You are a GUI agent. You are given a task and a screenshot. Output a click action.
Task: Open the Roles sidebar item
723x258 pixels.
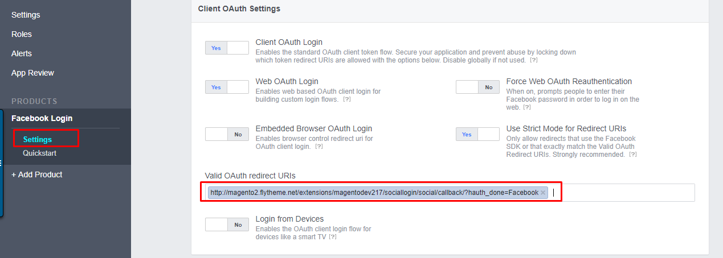(x=22, y=34)
